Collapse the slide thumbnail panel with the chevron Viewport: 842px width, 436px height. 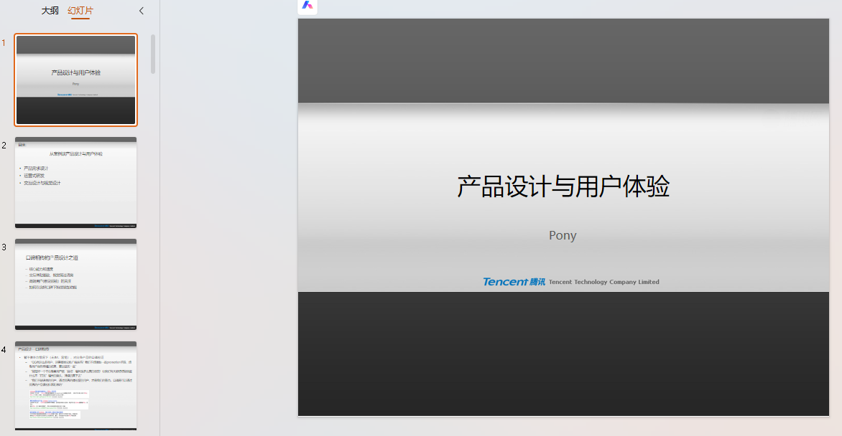coord(142,11)
